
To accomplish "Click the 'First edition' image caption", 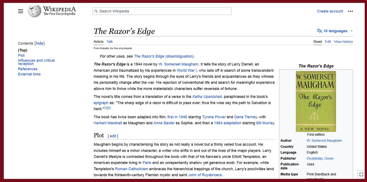I will tap(316, 134).
